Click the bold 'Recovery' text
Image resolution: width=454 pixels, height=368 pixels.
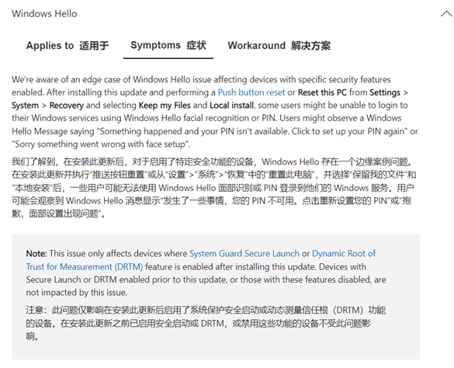coord(66,105)
